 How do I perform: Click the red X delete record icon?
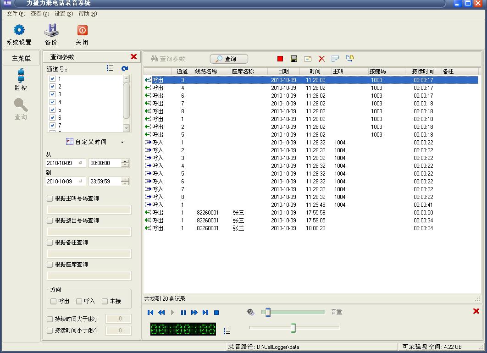click(x=321, y=59)
